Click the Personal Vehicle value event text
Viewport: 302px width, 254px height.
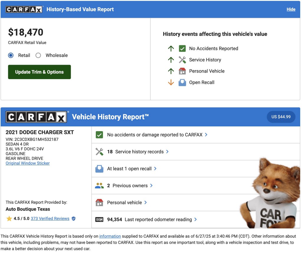click(x=207, y=71)
